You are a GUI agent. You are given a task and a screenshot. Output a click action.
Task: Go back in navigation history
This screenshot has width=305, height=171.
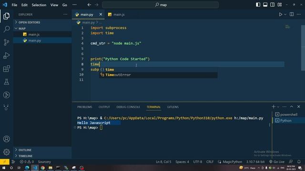(x=89, y=5)
